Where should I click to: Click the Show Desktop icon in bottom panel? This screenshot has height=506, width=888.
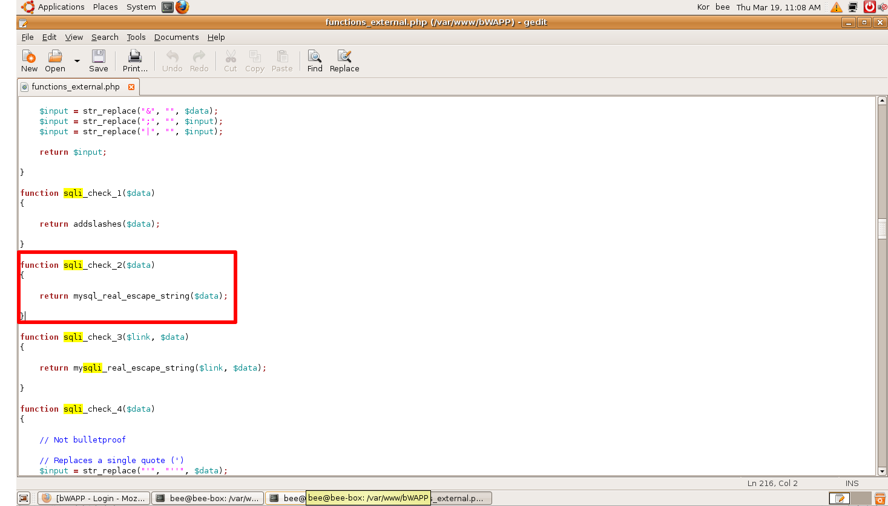(24, 498)
